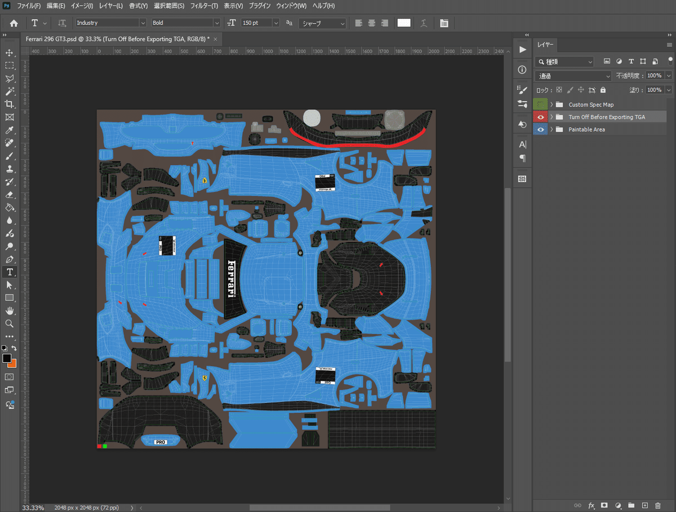Select the Clone Stamp tool
This screenshot has height=512, width=676.
tap(10, 169)
